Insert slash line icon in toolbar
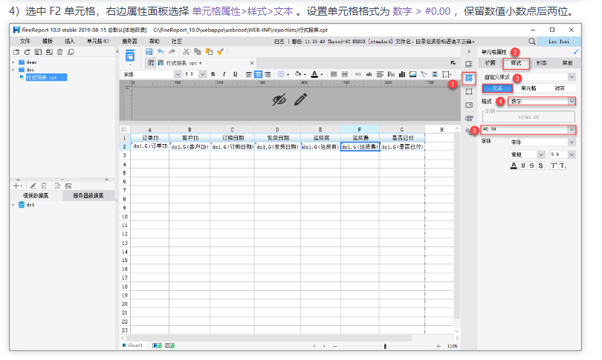Image resolution: width=602 pixels, height=360 pixels. tap(424, 74)
